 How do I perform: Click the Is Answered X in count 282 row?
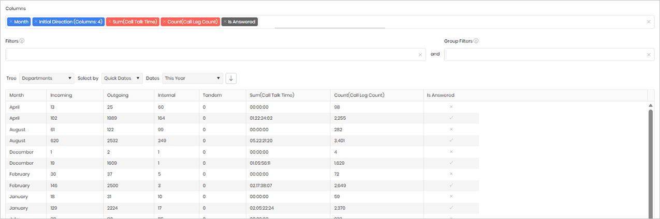click(x=451, y=129)
